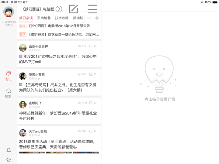Click the comment icon showing 10 replies
This screenshot has width=219, height=164.
pyautogui.click(x=91, y=46)
